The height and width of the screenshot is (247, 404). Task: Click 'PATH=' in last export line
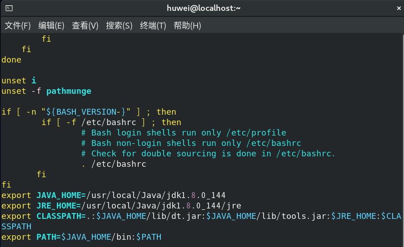(x=49, y=237)
